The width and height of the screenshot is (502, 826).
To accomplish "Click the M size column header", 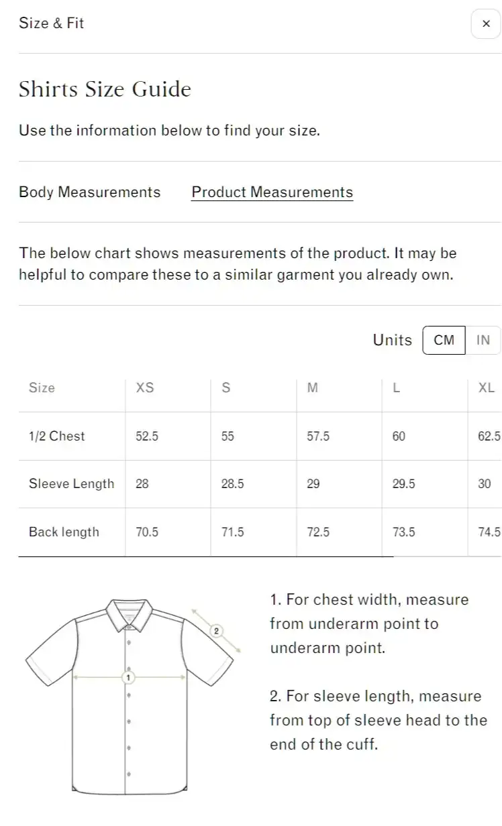I will click(x=313, y=388).
